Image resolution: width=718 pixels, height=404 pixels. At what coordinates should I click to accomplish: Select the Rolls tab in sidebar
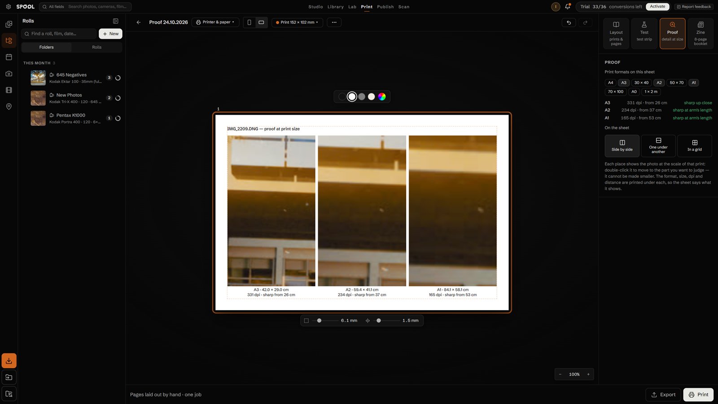pyautogui.click(x=97, y=47)
